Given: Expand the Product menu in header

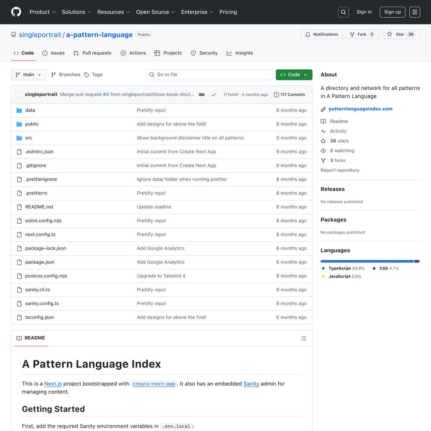Looking at the screenshot, I should coord(42,12).
